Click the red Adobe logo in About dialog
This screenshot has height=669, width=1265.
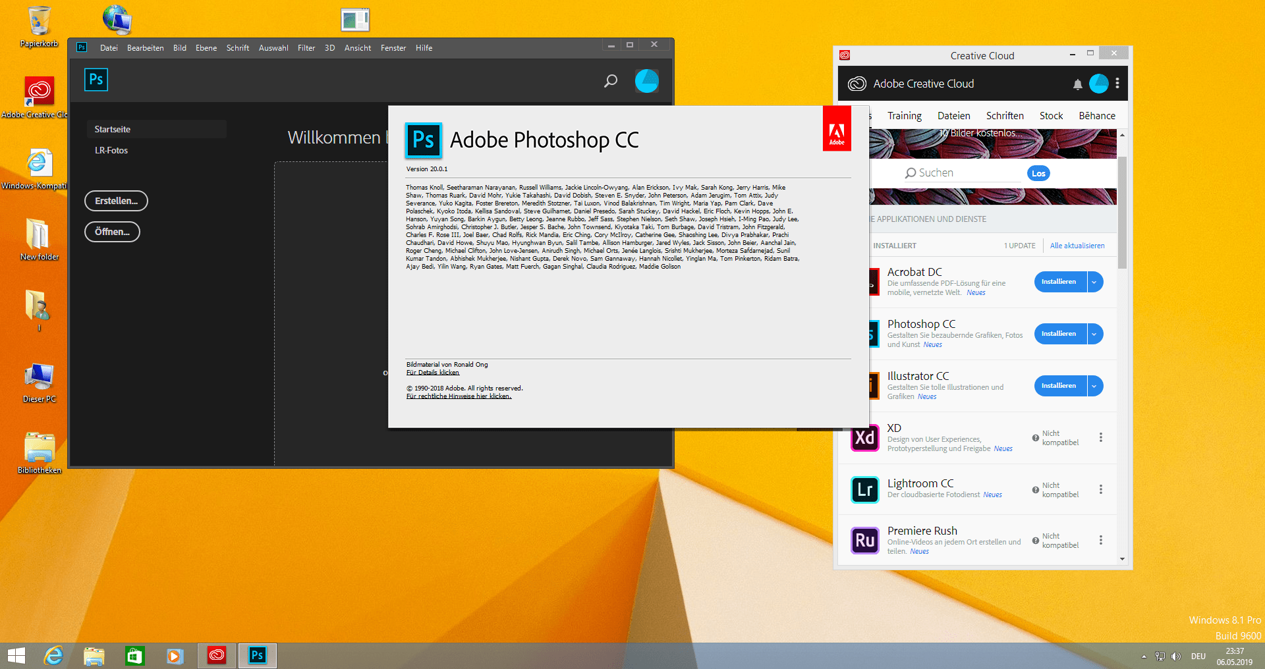point(837,129)
